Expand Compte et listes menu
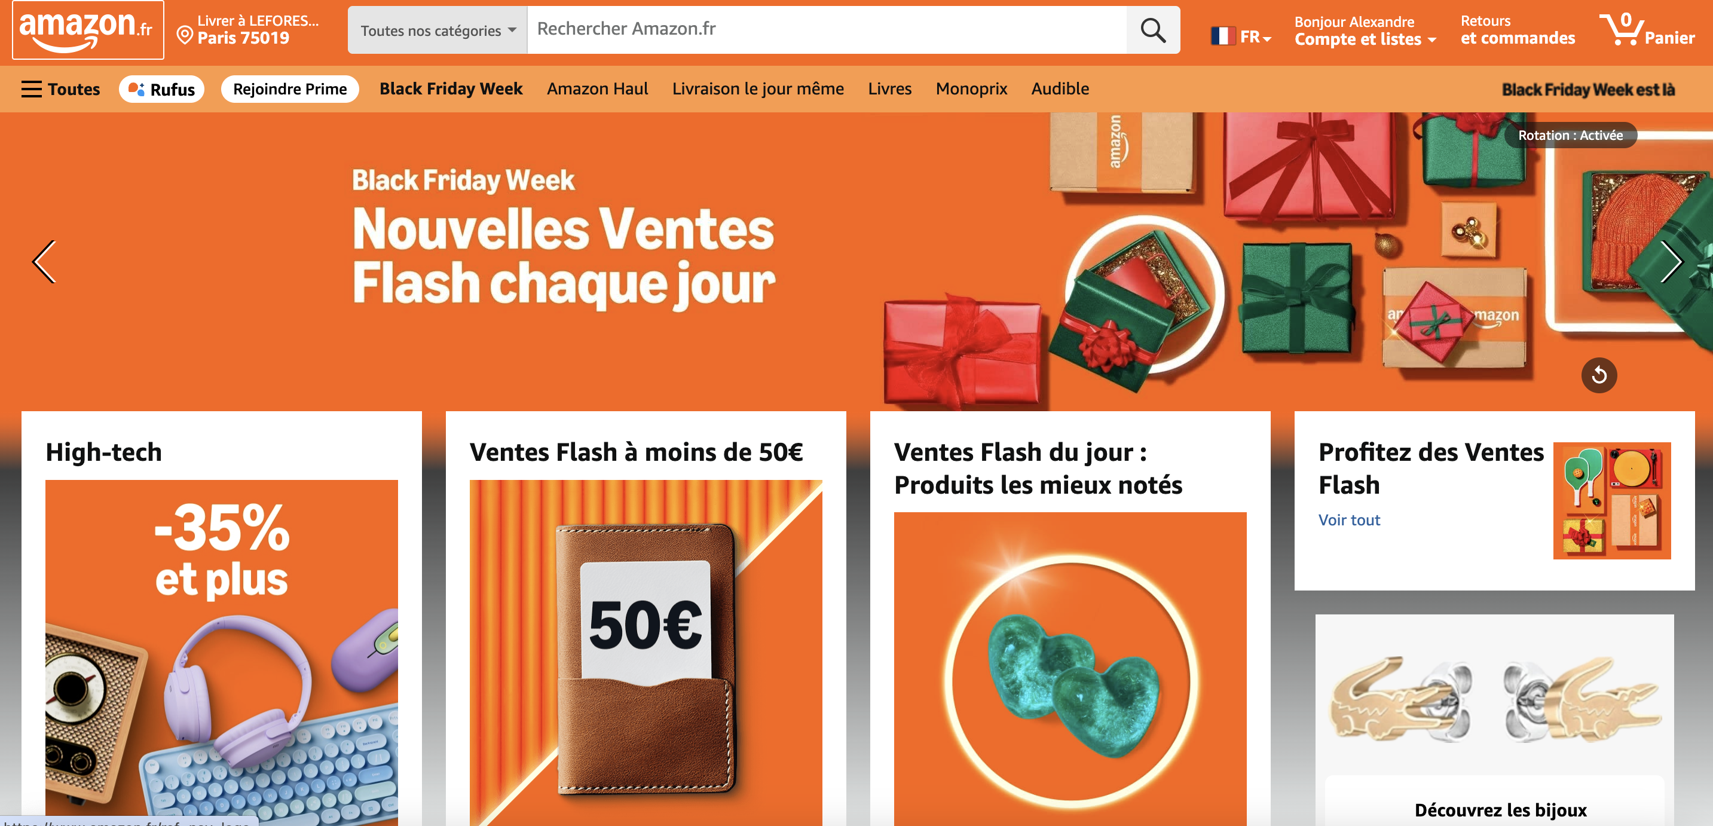This screenshot has height=826, width=1713. tap(1365, 30)
